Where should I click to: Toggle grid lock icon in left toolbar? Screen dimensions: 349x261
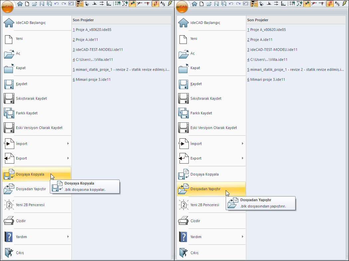[x=118, y=4]
